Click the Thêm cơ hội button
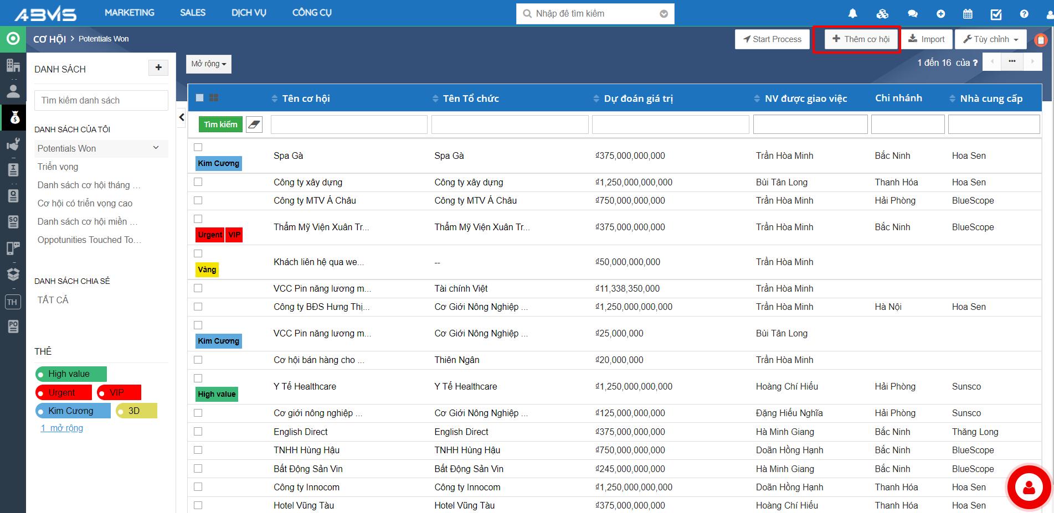Image resolution: width=1054 pixels, height=513 pixels. tap(861, 39)
